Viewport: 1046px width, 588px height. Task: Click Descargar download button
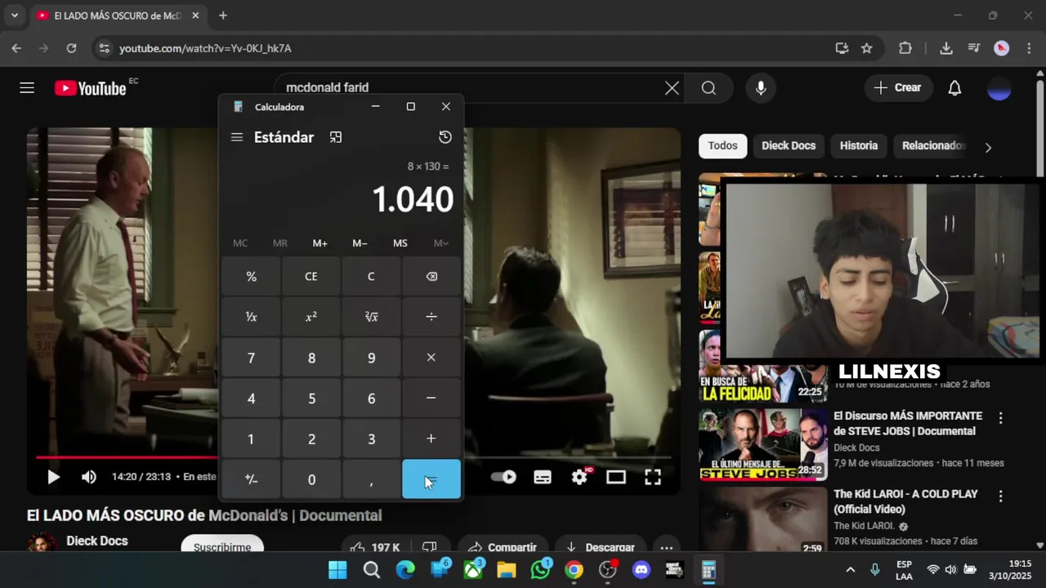[x=600, y=547]
